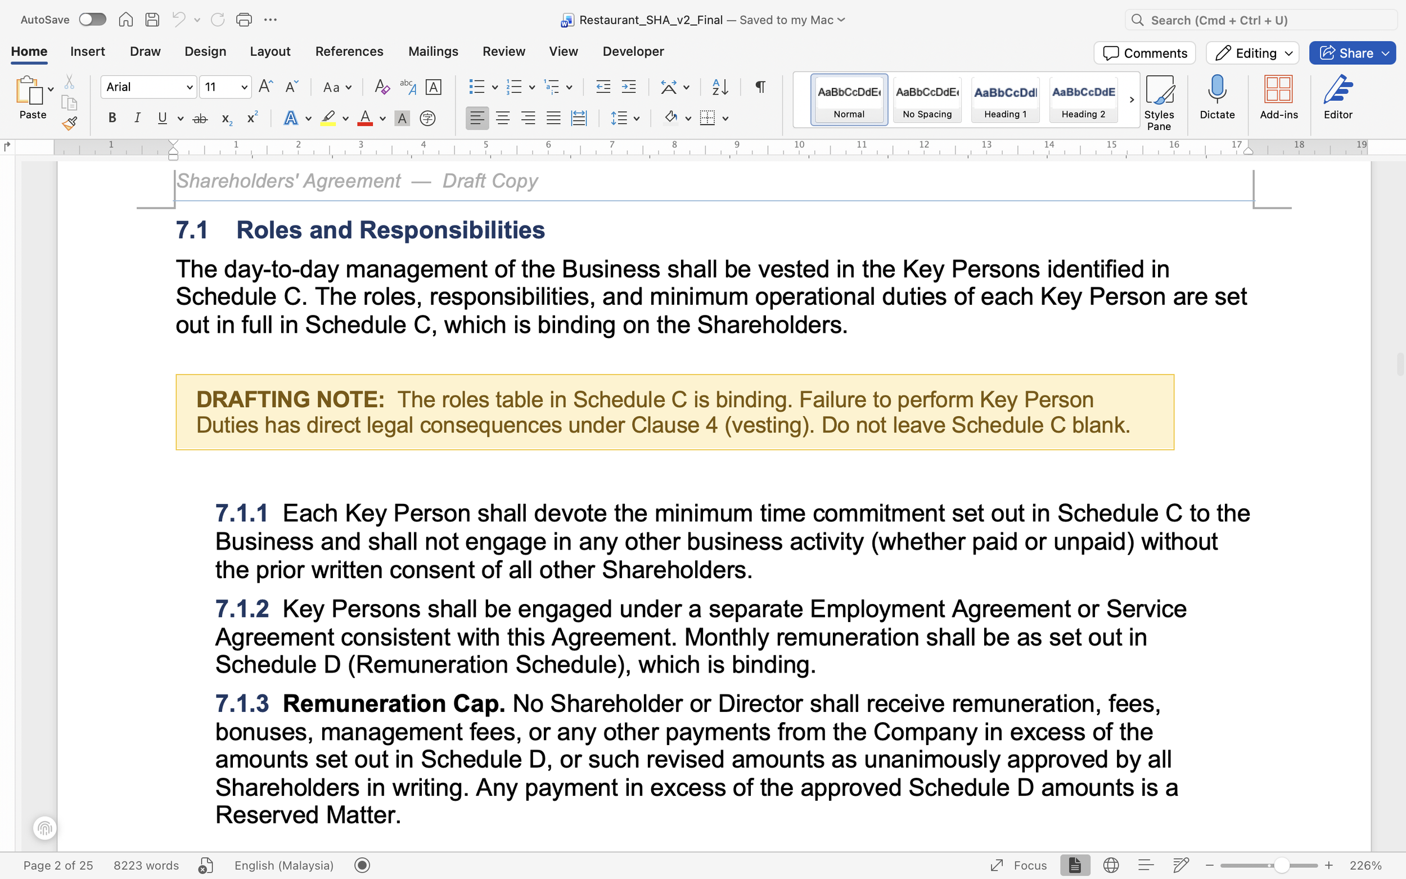Decrease font size
The height and width of the screenshot is (879, 1406).
pyautogui.click(x=291, y=87)
